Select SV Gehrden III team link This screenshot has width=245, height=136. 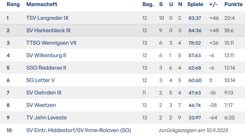coord(44,93)
